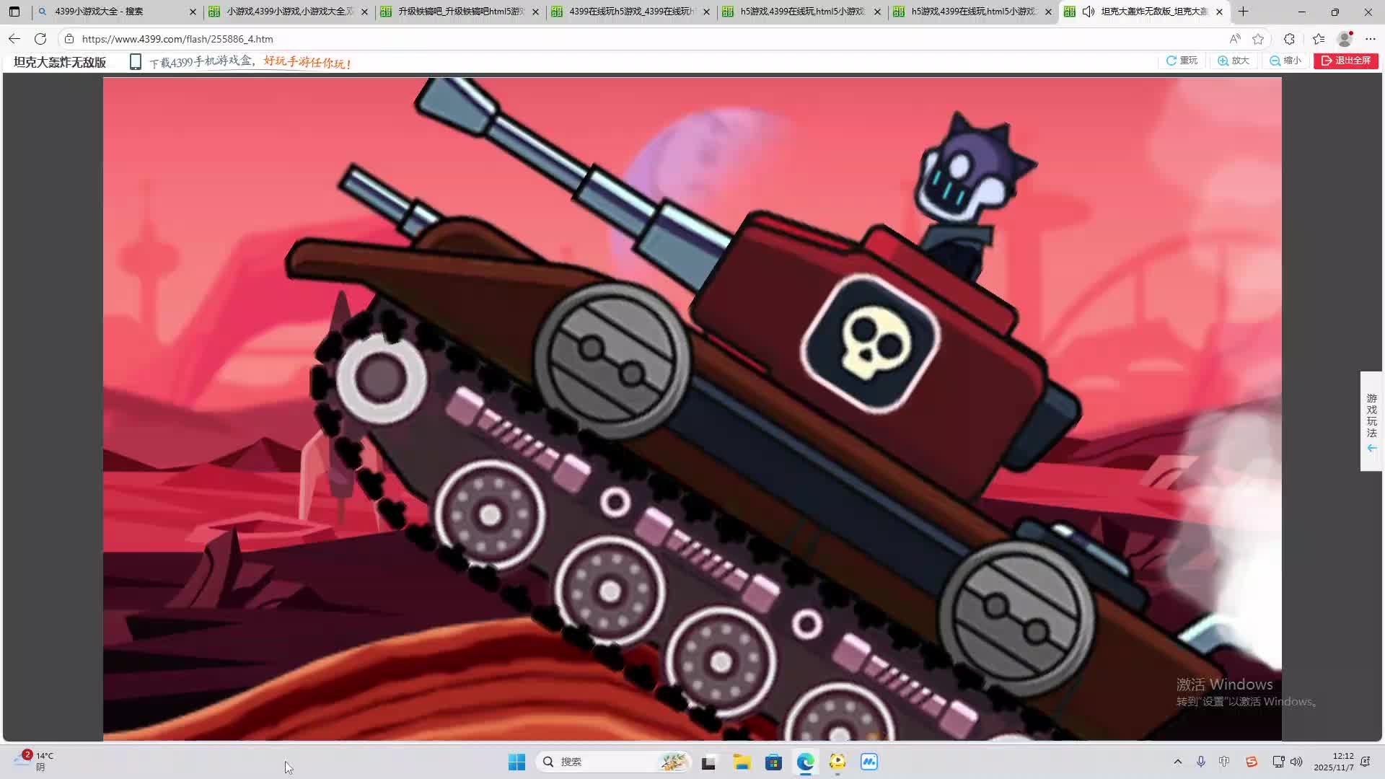Click the favorite star in the address bar
Image resolution: width=1385 pixels, height=779 pixels.
coord(1258,39)
